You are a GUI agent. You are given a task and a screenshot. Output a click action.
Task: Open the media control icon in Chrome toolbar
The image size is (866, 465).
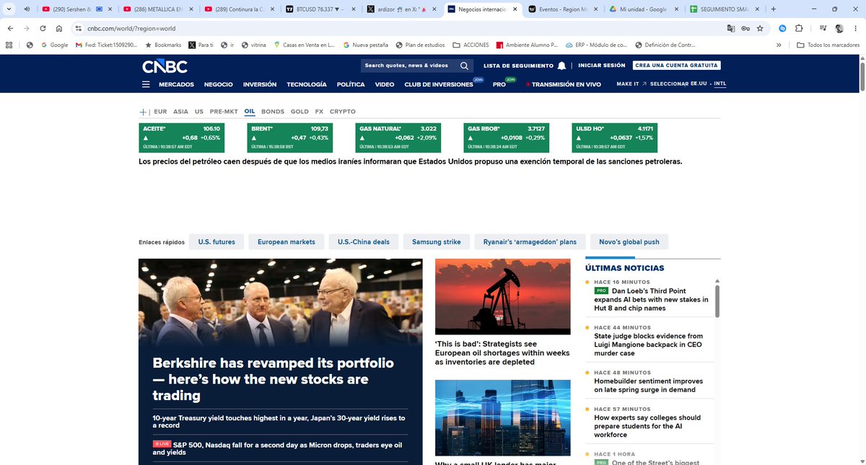tap(823, 28)
